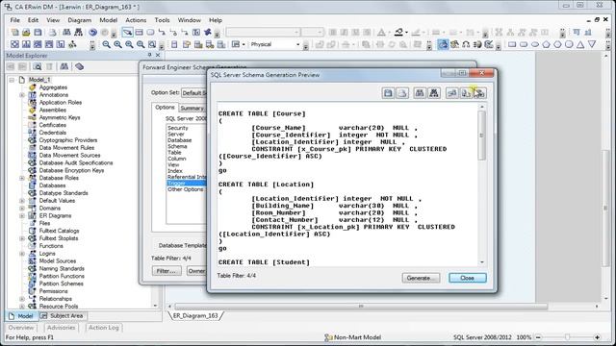Click the diagram horizontal scrollbar
Image resolution: width=616 pixels, height=346 pixels.
361,306
